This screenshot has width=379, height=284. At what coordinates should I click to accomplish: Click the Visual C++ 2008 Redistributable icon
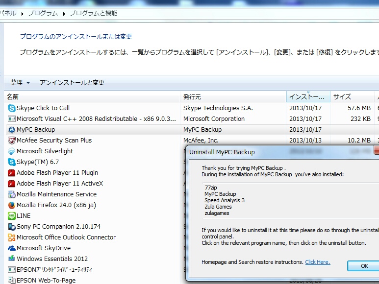coord(12,119)
